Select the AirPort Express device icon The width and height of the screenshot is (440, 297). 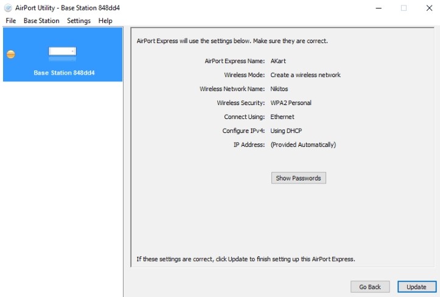[x=62, y=54]
